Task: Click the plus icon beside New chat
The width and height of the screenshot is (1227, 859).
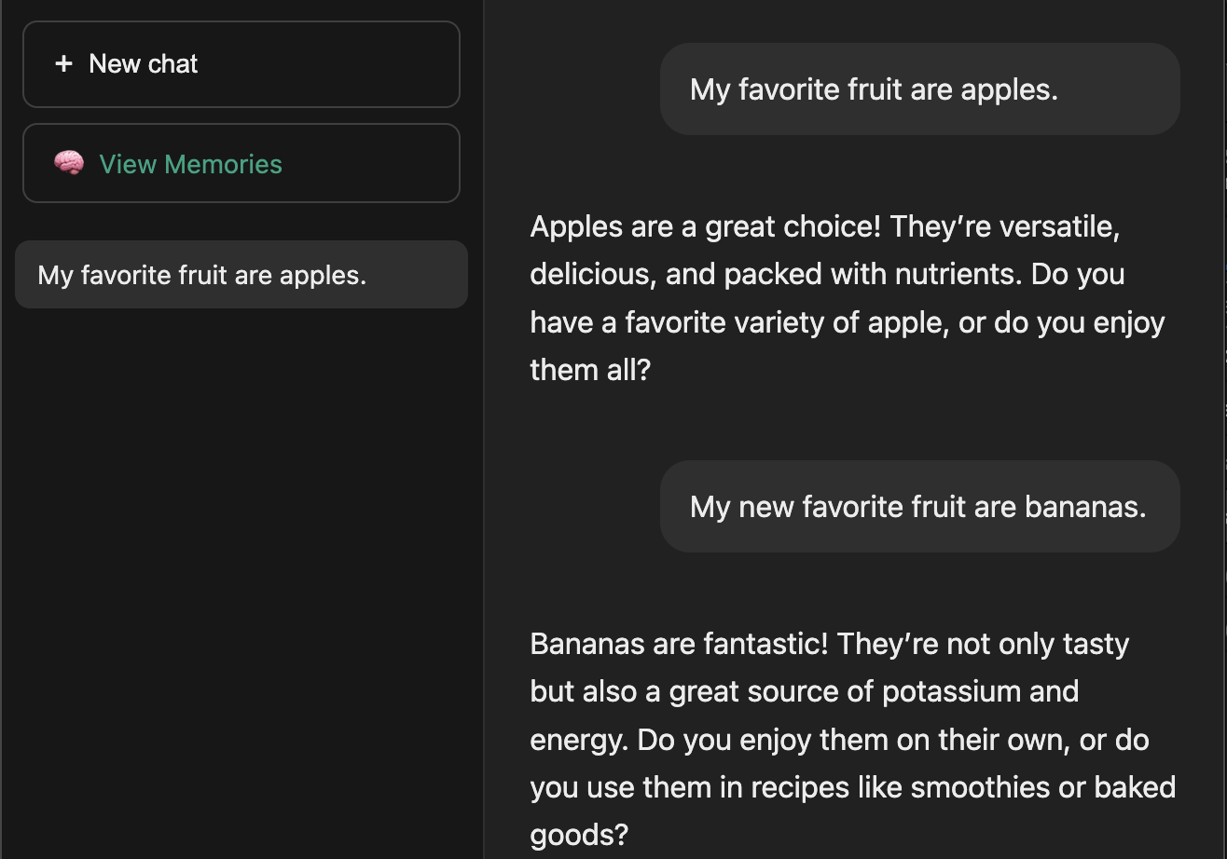Action: click(63, 64)
